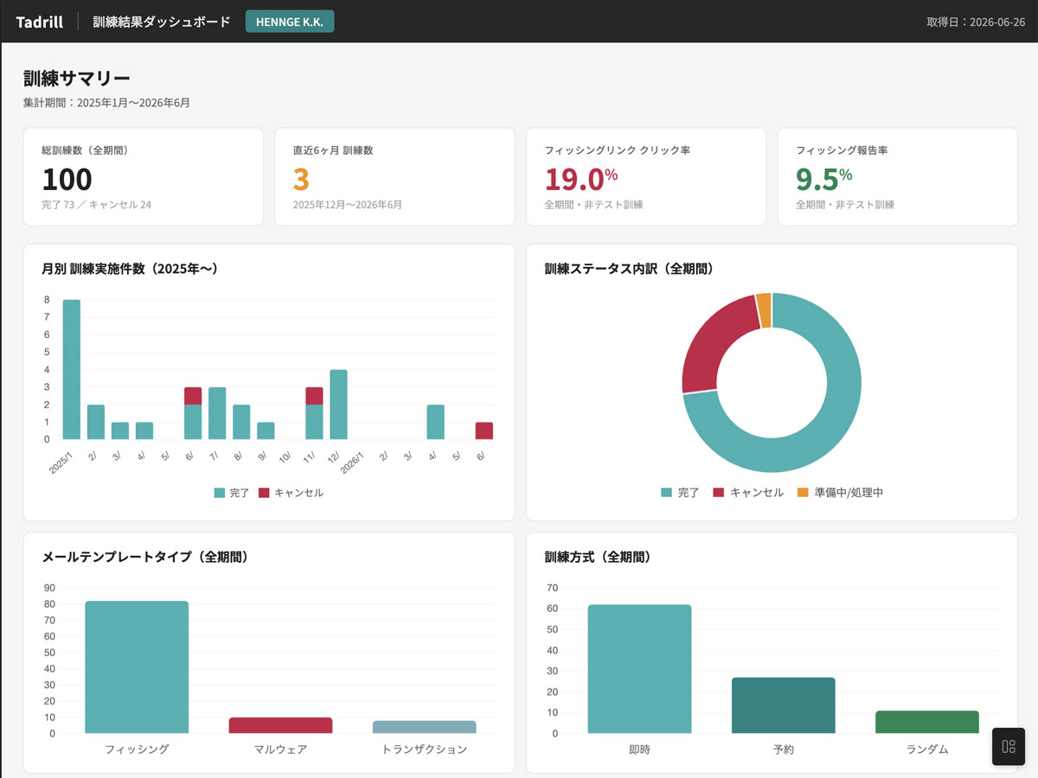Click the マルウェア template bar

coord(280,725)
